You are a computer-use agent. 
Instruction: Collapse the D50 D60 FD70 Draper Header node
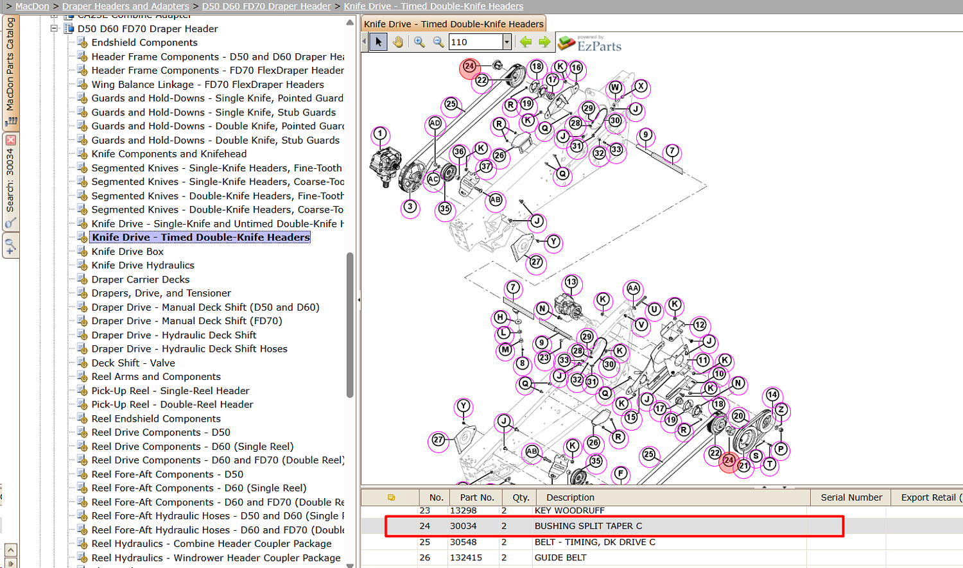54,29
